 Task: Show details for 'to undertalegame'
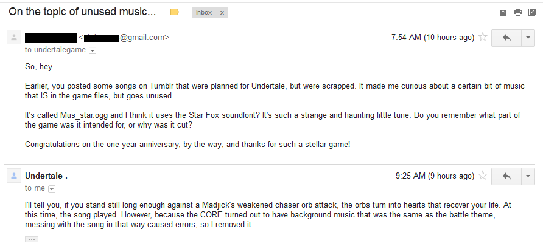93,50
